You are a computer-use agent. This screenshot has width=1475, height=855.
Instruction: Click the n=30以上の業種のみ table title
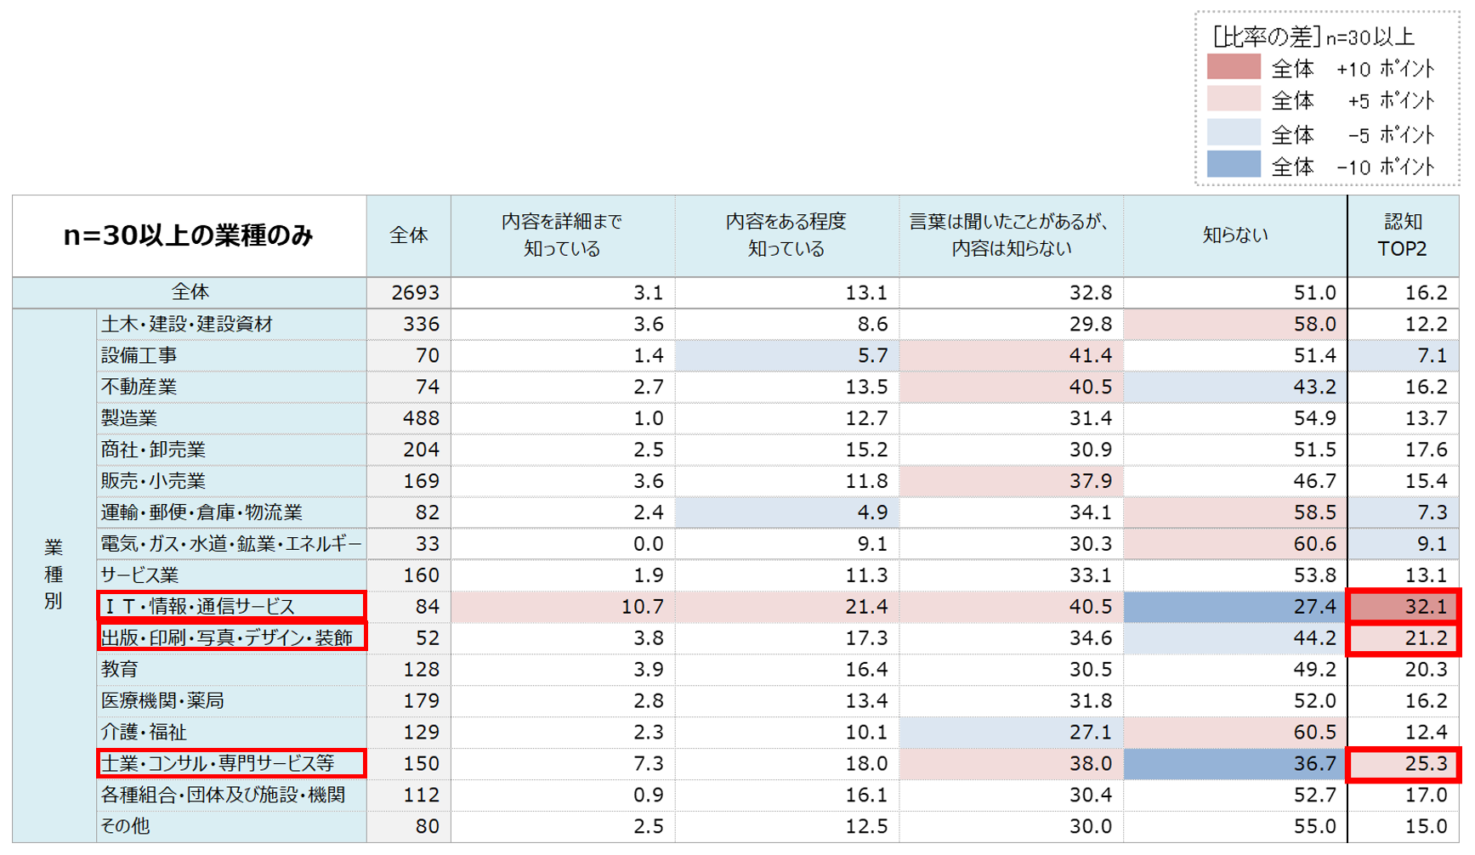(189, 235)
